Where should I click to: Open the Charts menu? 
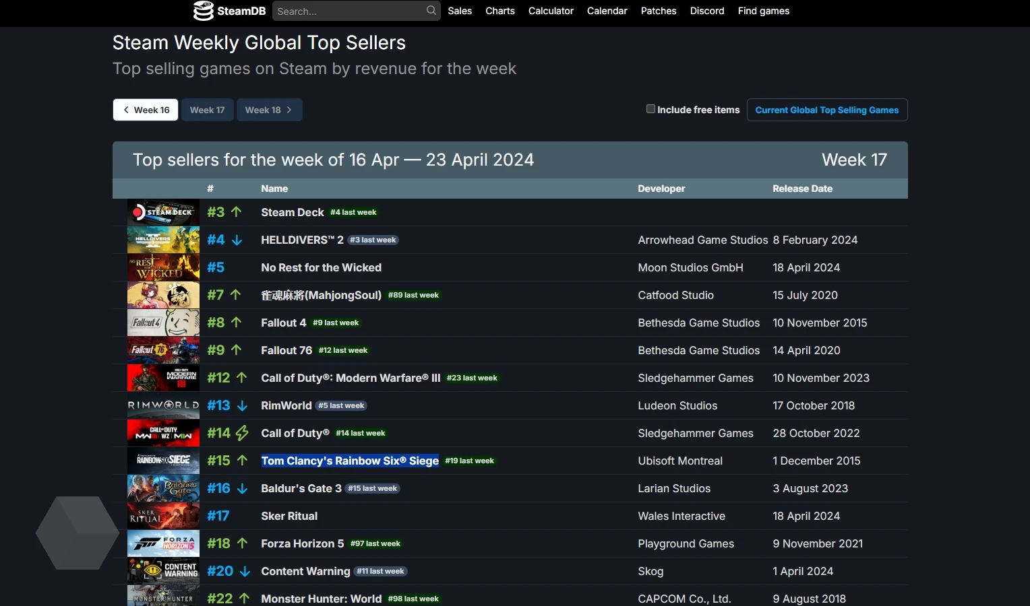[x=500, y=11]
